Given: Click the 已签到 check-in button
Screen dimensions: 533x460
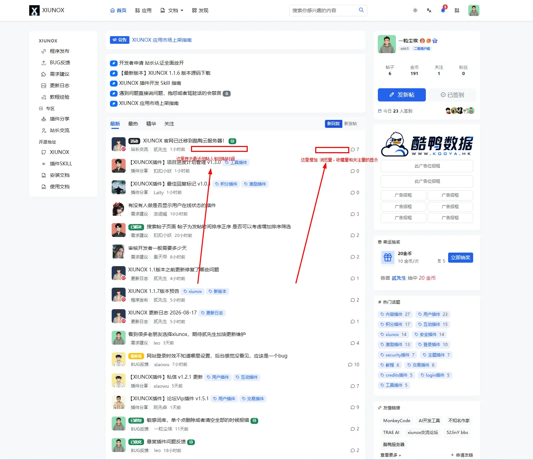Looking at the screenshot, I should point(452,95).
